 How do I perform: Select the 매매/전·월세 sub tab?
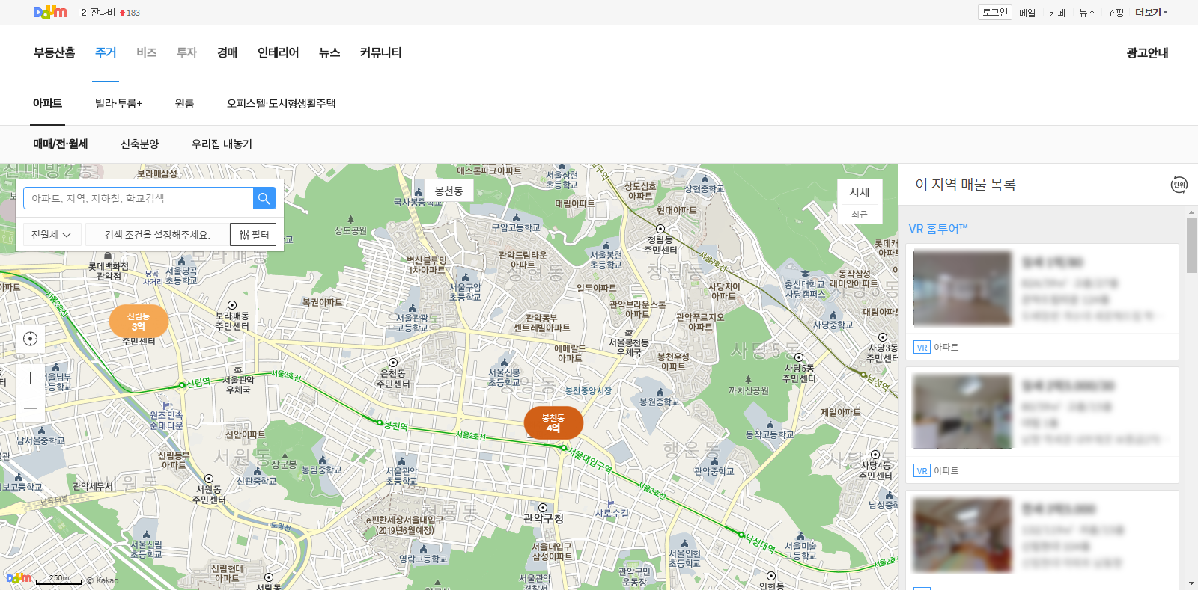[x=60, y=144]
